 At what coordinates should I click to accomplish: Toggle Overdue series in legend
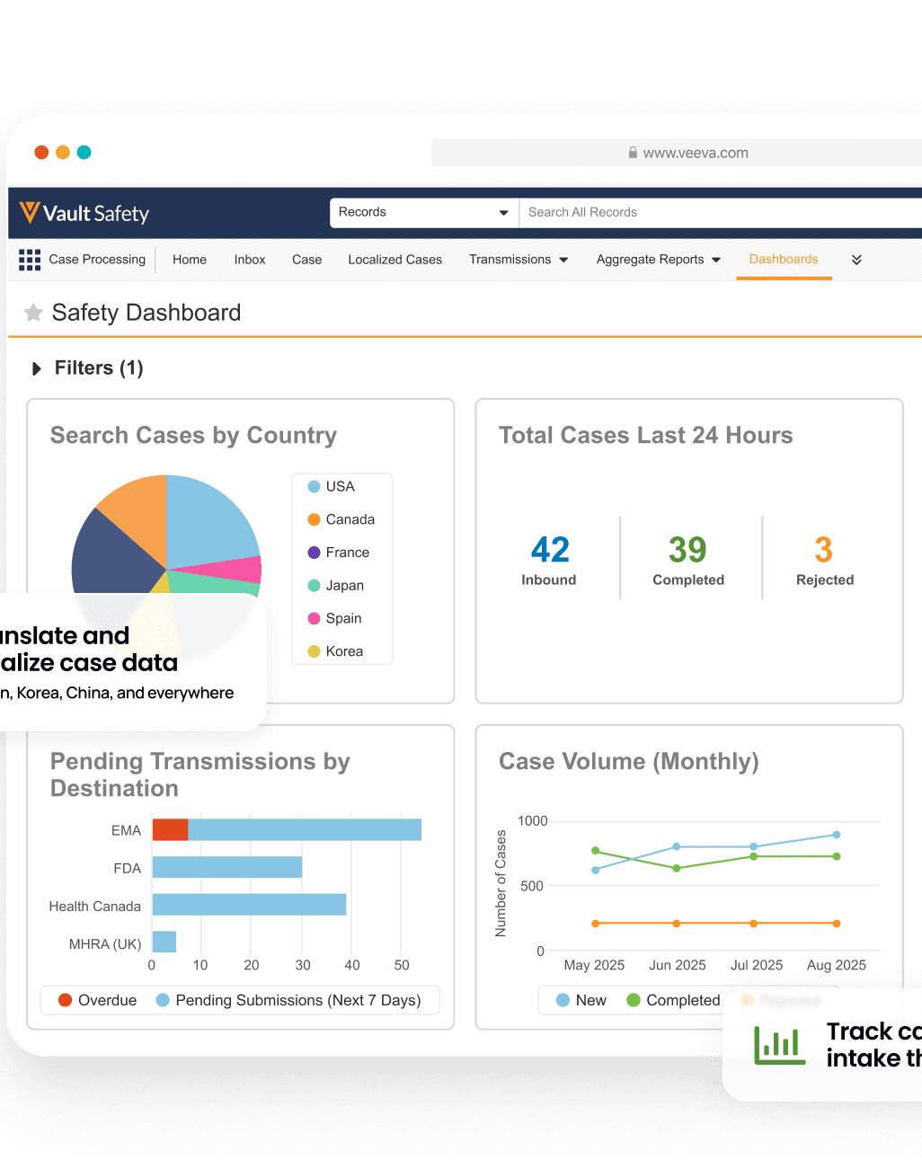point(97,1000)
